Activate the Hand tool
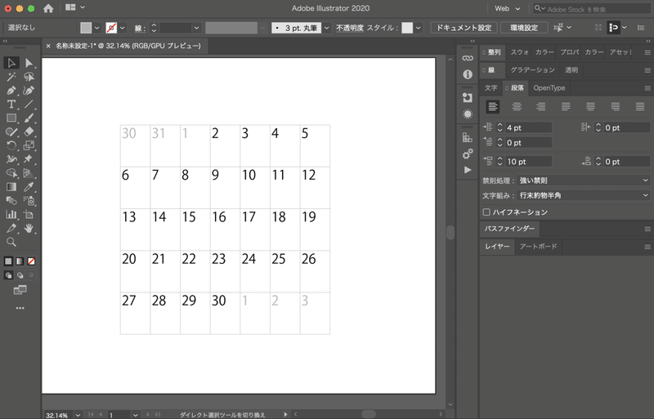Image resolution: width=654 pixels, height=419 pixels. coord(29,228)
